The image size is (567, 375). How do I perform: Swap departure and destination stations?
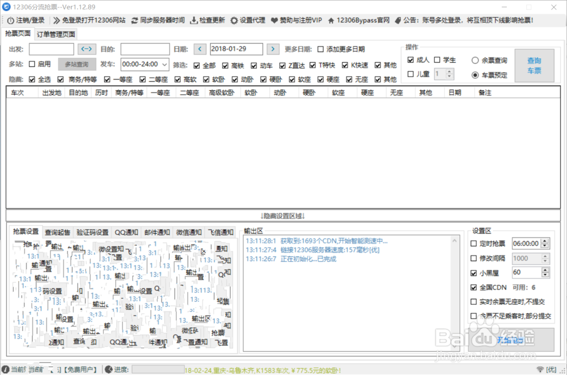pyautogui.click(x=87, y=49)
